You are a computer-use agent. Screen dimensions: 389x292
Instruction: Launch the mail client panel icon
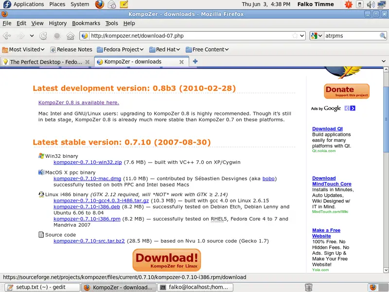(112, 4)
